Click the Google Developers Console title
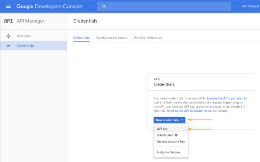Viewport: 260px width, 162px height. (49, 7)
